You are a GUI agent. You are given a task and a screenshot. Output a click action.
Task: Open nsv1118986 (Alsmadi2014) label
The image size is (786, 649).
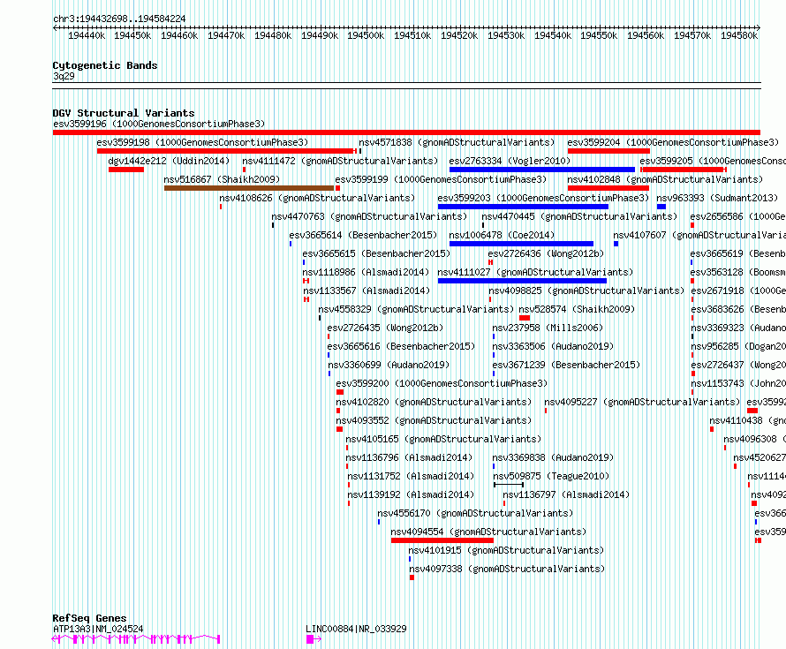point(366,272)
